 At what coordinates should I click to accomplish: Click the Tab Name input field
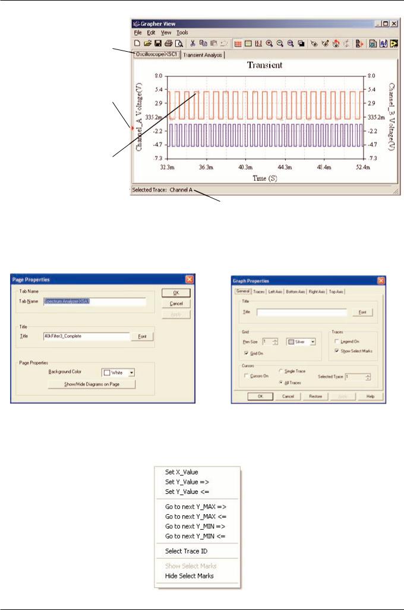[x=94, y=302]
